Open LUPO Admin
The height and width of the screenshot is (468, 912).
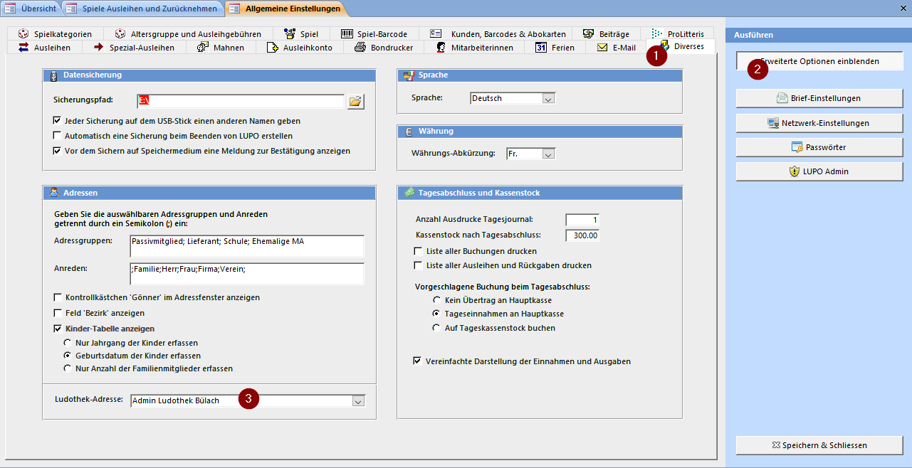coord(819,171)
